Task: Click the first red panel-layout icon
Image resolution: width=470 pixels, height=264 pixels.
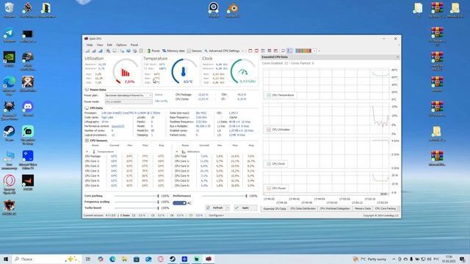Action: [x=250, y=51]
